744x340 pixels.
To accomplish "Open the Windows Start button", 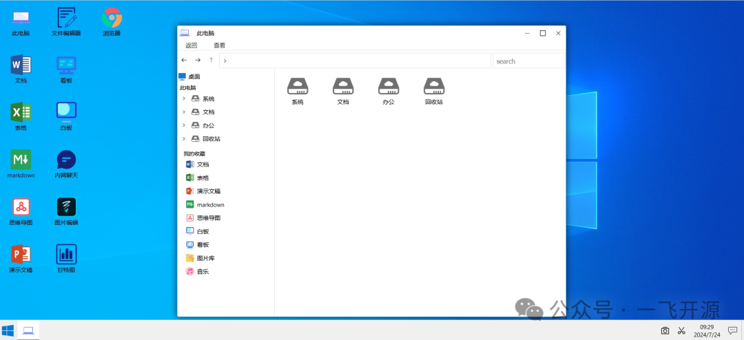I will [x=8, y=331].
